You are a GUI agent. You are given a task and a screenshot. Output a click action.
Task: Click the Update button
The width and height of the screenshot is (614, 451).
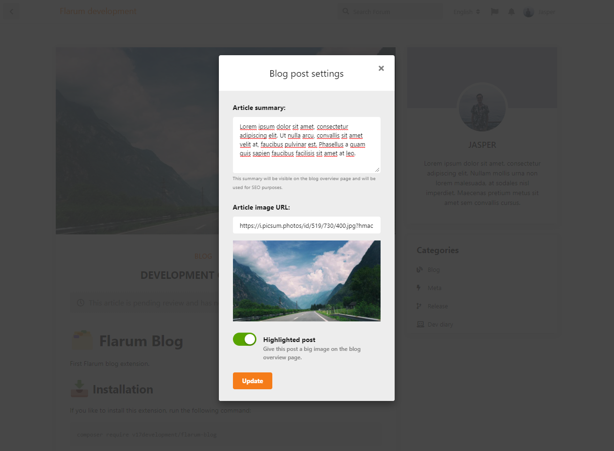point(253,381)
